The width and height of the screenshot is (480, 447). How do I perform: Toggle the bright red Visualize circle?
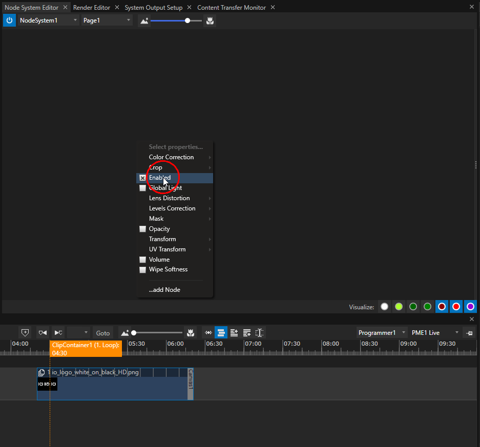[456, 307]
